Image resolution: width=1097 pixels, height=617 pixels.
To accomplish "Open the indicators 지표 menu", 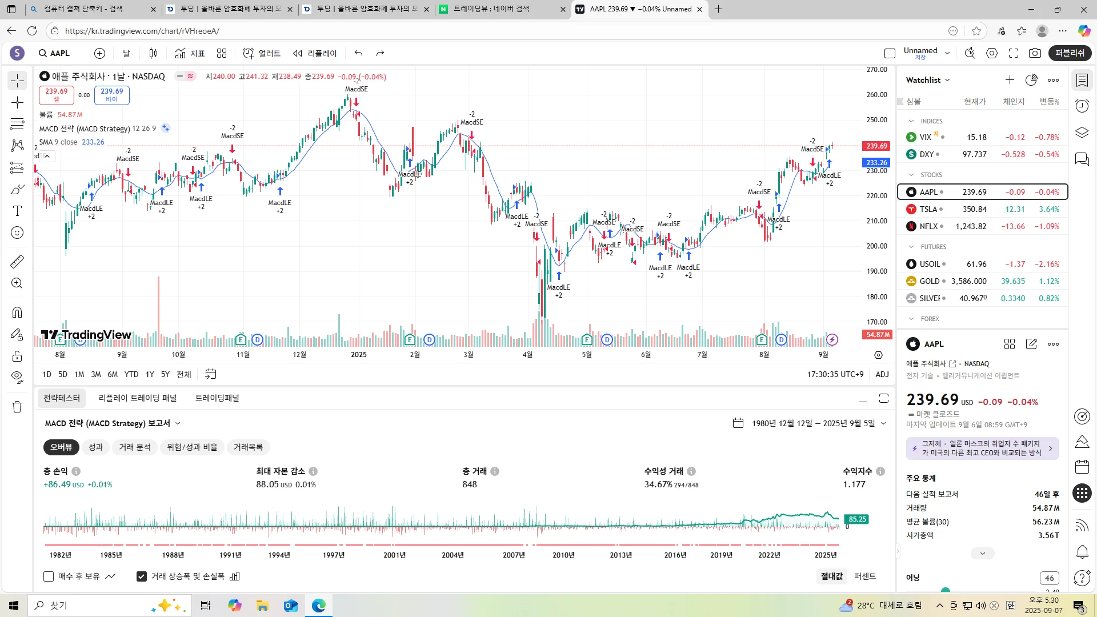I will [190, 53].
